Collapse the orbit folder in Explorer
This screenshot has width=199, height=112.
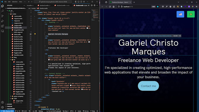[11, 99]
